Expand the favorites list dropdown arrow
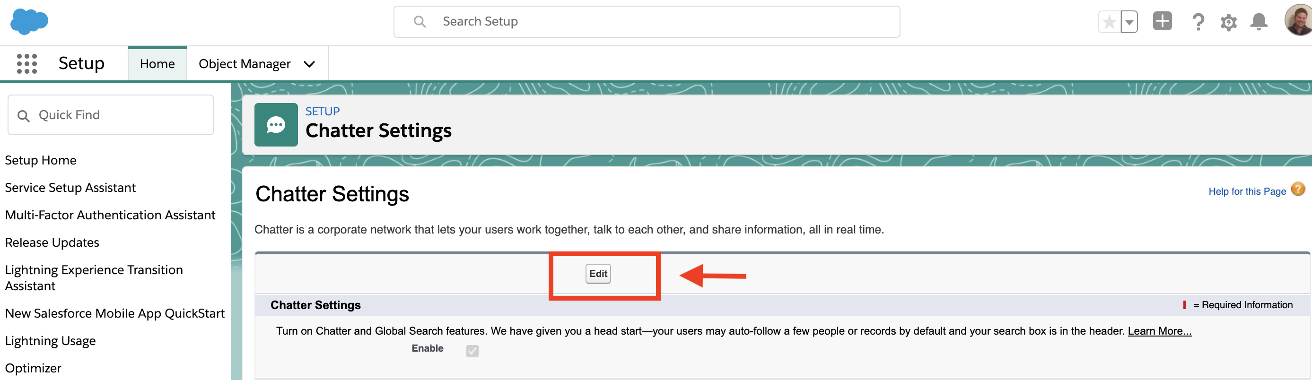Viewport: 1312px width, 380px height. [x=1129, y=22]
